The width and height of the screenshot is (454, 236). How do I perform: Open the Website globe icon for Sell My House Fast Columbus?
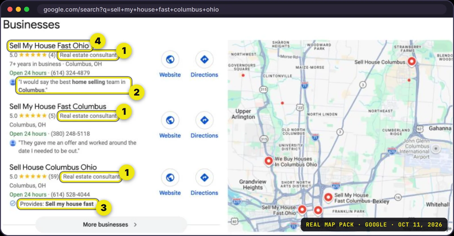tap(170, 120)
